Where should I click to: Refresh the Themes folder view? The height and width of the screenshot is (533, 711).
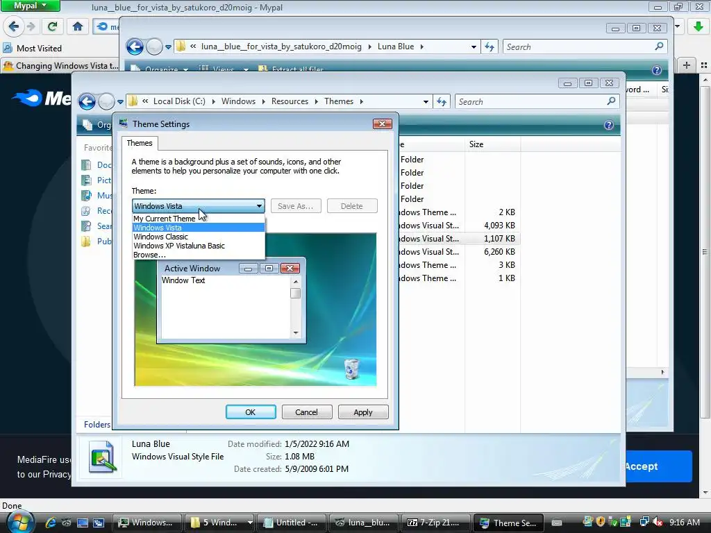[441, 101]
